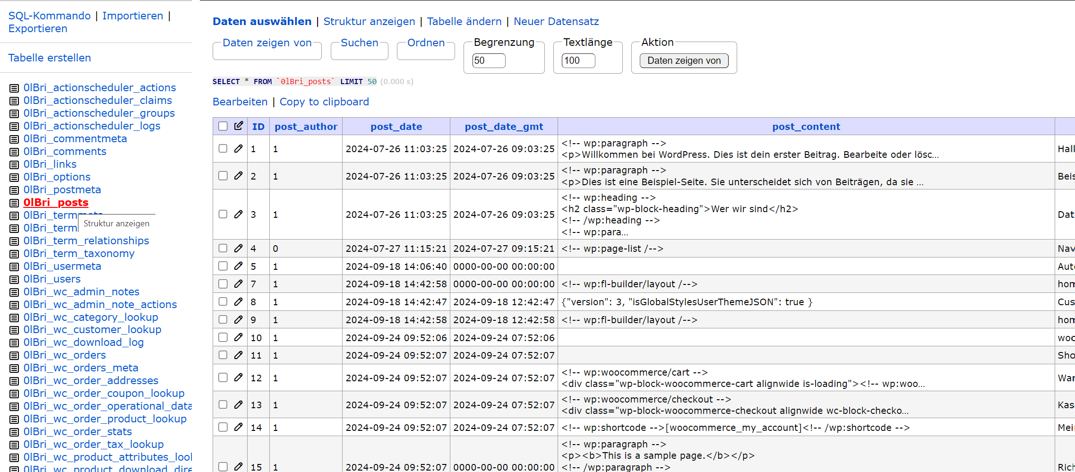The image size is (1075, 472).
Task: Click inside the Begrenzung input field
Action: pos(488,60)
